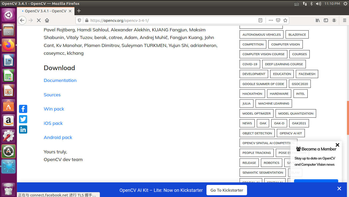349x197 pixels.
Task: Open the COVID-19 tag
Action: click(x=250, y=64)
